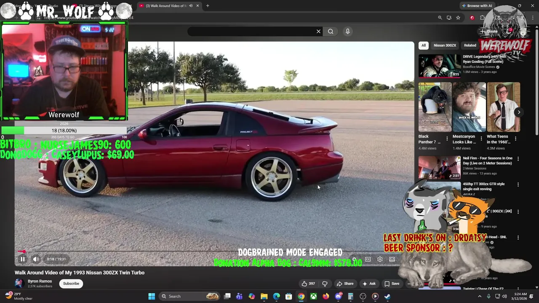Switch to Walk Around Video tab
Viewport: 539px width, 303px height.
168,6
